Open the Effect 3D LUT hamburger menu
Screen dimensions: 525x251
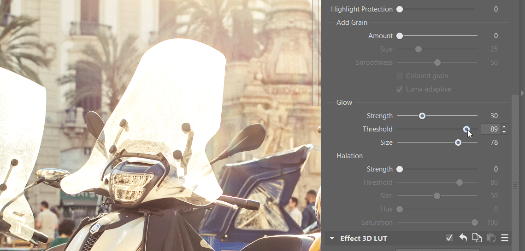[x=505, y=238]
